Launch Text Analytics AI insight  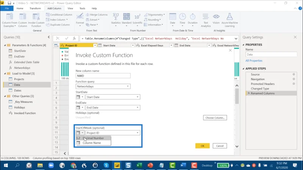(206, 20)
